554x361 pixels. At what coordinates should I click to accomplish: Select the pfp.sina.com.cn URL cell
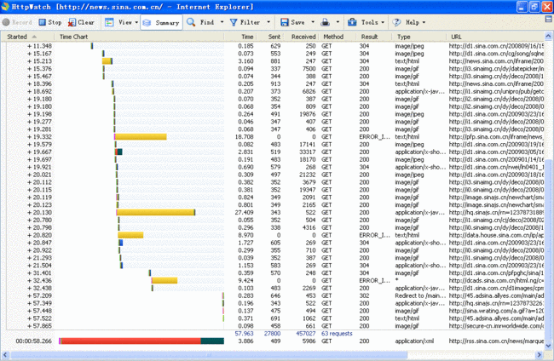coord(496,137)
